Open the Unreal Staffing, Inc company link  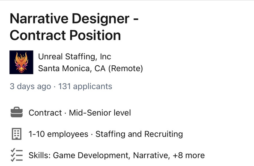pos(75,57)
